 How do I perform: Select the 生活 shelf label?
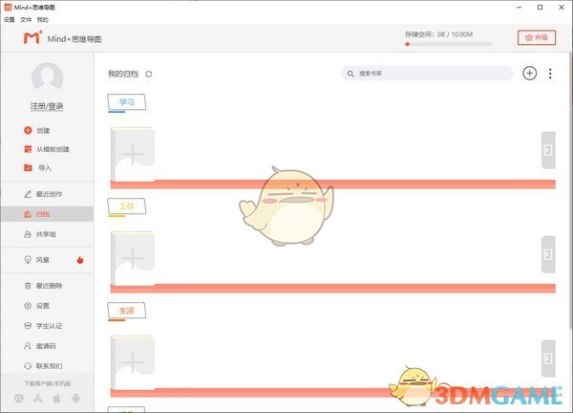126,311
